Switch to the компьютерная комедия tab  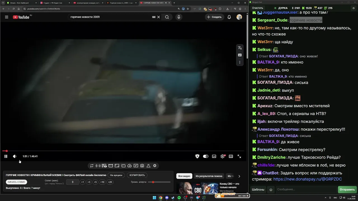point(87,3)
